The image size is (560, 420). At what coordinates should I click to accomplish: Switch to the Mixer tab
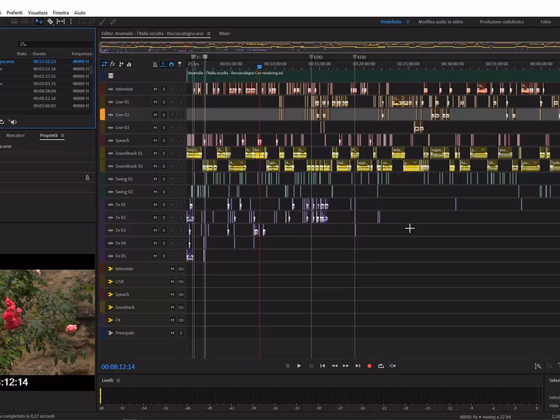pos(224,33)
